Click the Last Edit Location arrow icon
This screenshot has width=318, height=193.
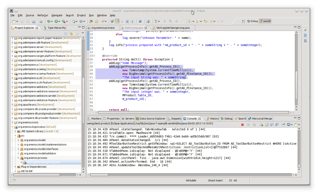(206, 21)
